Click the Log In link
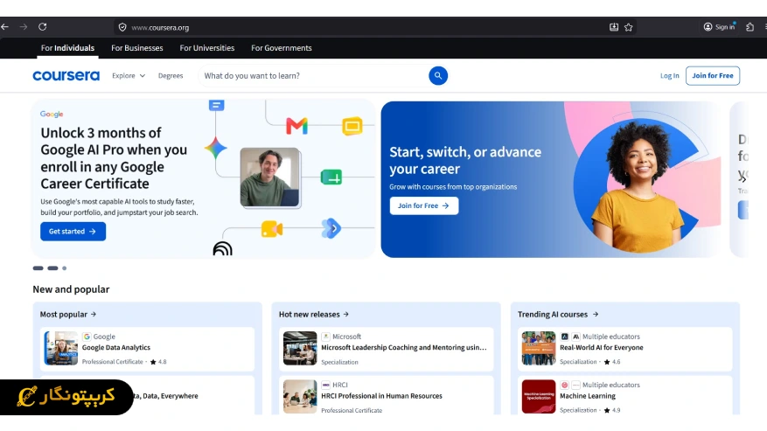The width and height of the screenshot is (767, 431). tap(669, 76)
